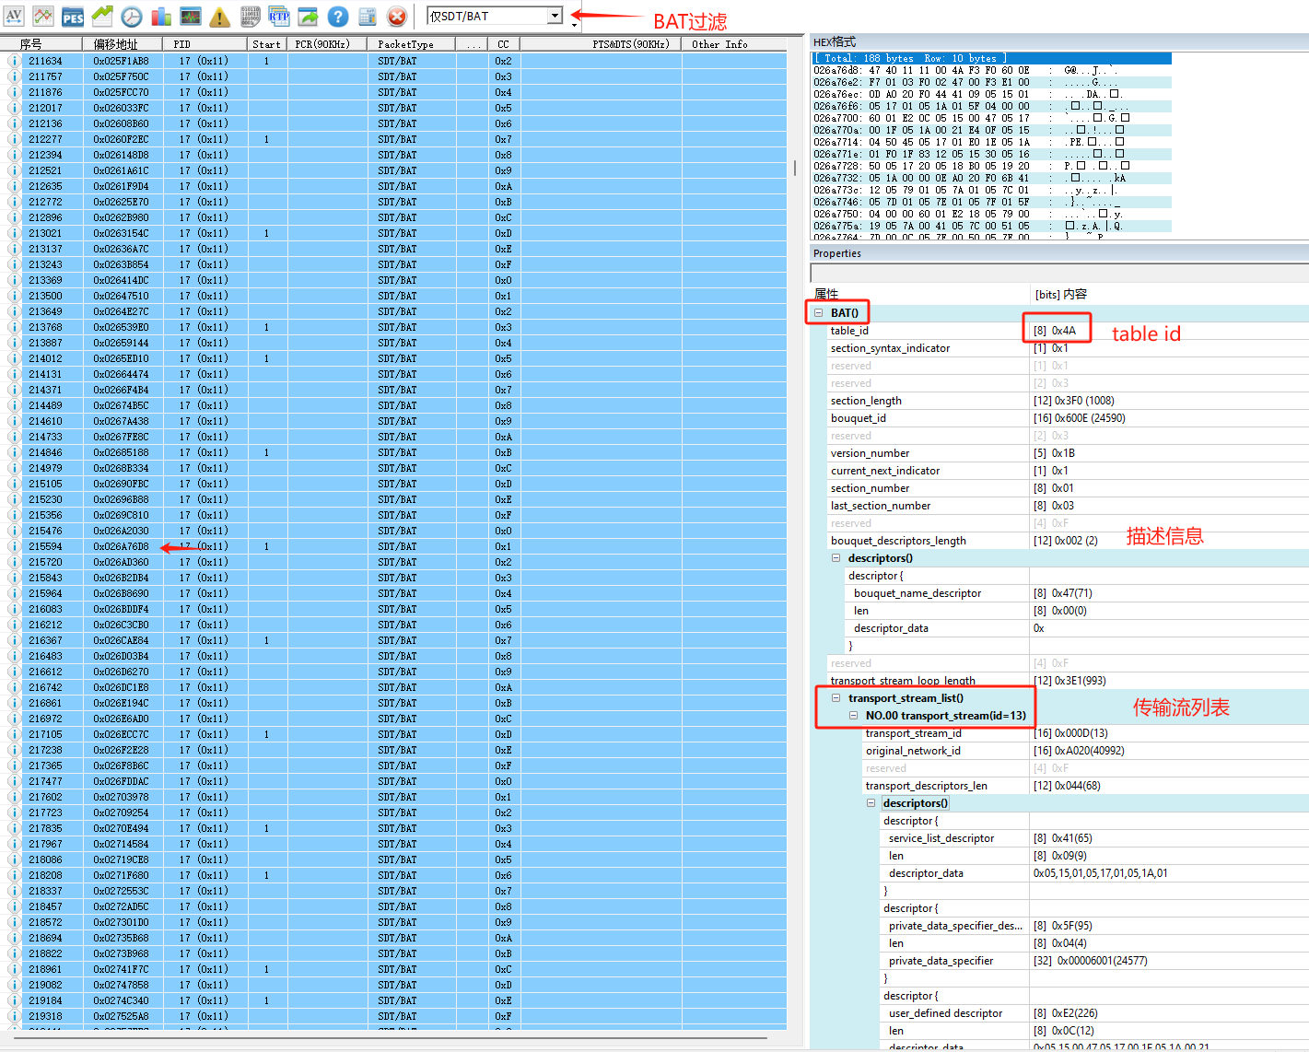Viewport: 1309px width, 1052px height.
Task: Select packet row with offset 0x0270E494
Action: pyautogui.click(x=393, y=828)
